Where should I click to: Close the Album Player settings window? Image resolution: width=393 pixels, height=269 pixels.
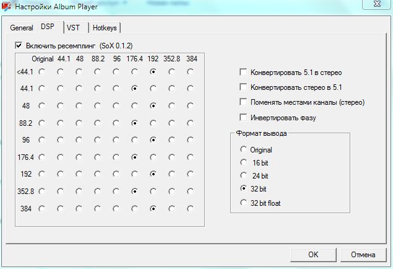coord(377,4)
